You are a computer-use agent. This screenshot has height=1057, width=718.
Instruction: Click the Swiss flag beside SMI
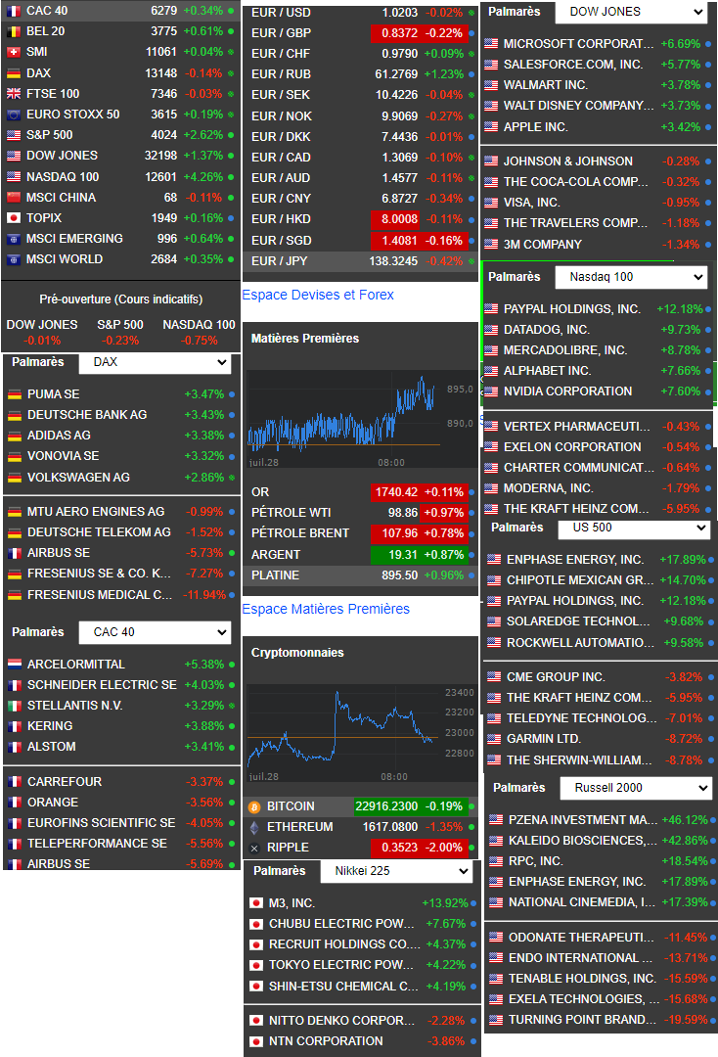click(14, 52)
